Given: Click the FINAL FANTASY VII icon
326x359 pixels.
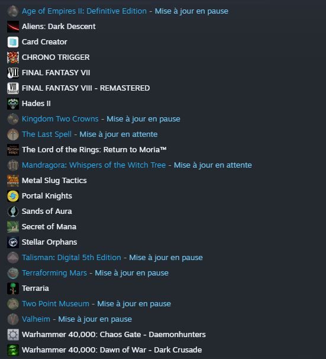Looking at the screenshot, I should 13,73.
